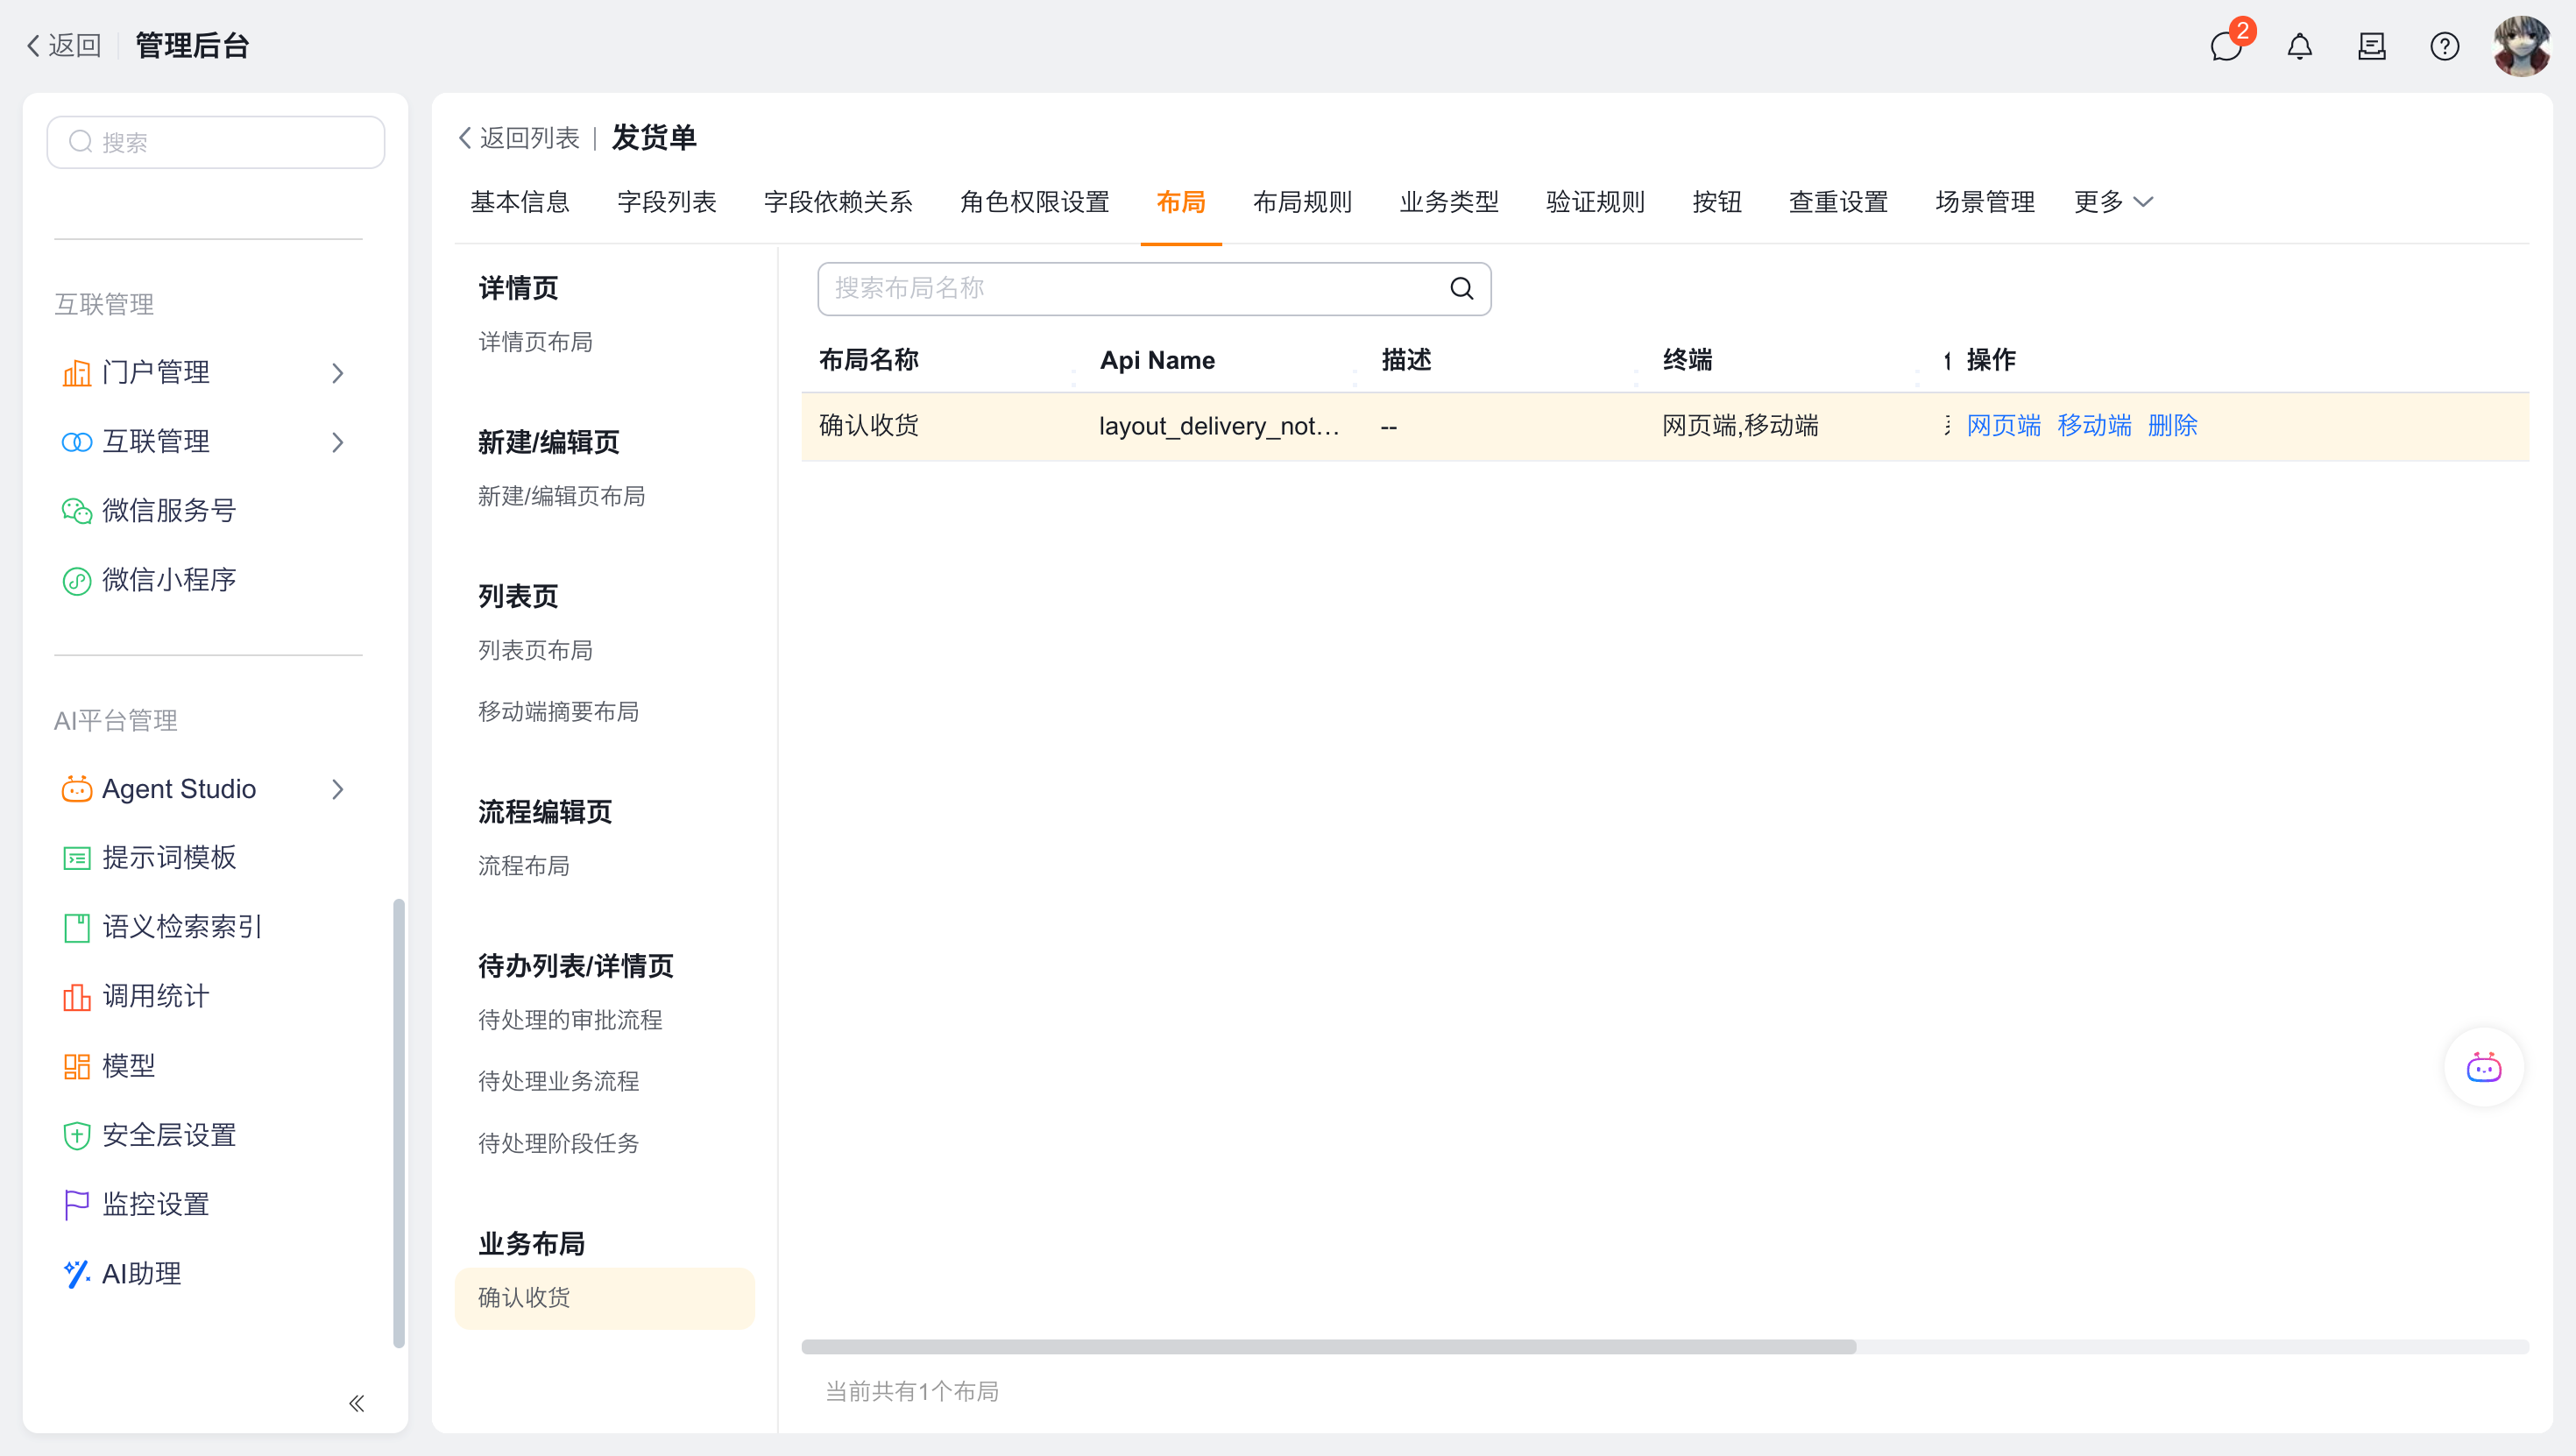Click search magnifier in layout name box

pyautogui.click(x=1461, y=289)
